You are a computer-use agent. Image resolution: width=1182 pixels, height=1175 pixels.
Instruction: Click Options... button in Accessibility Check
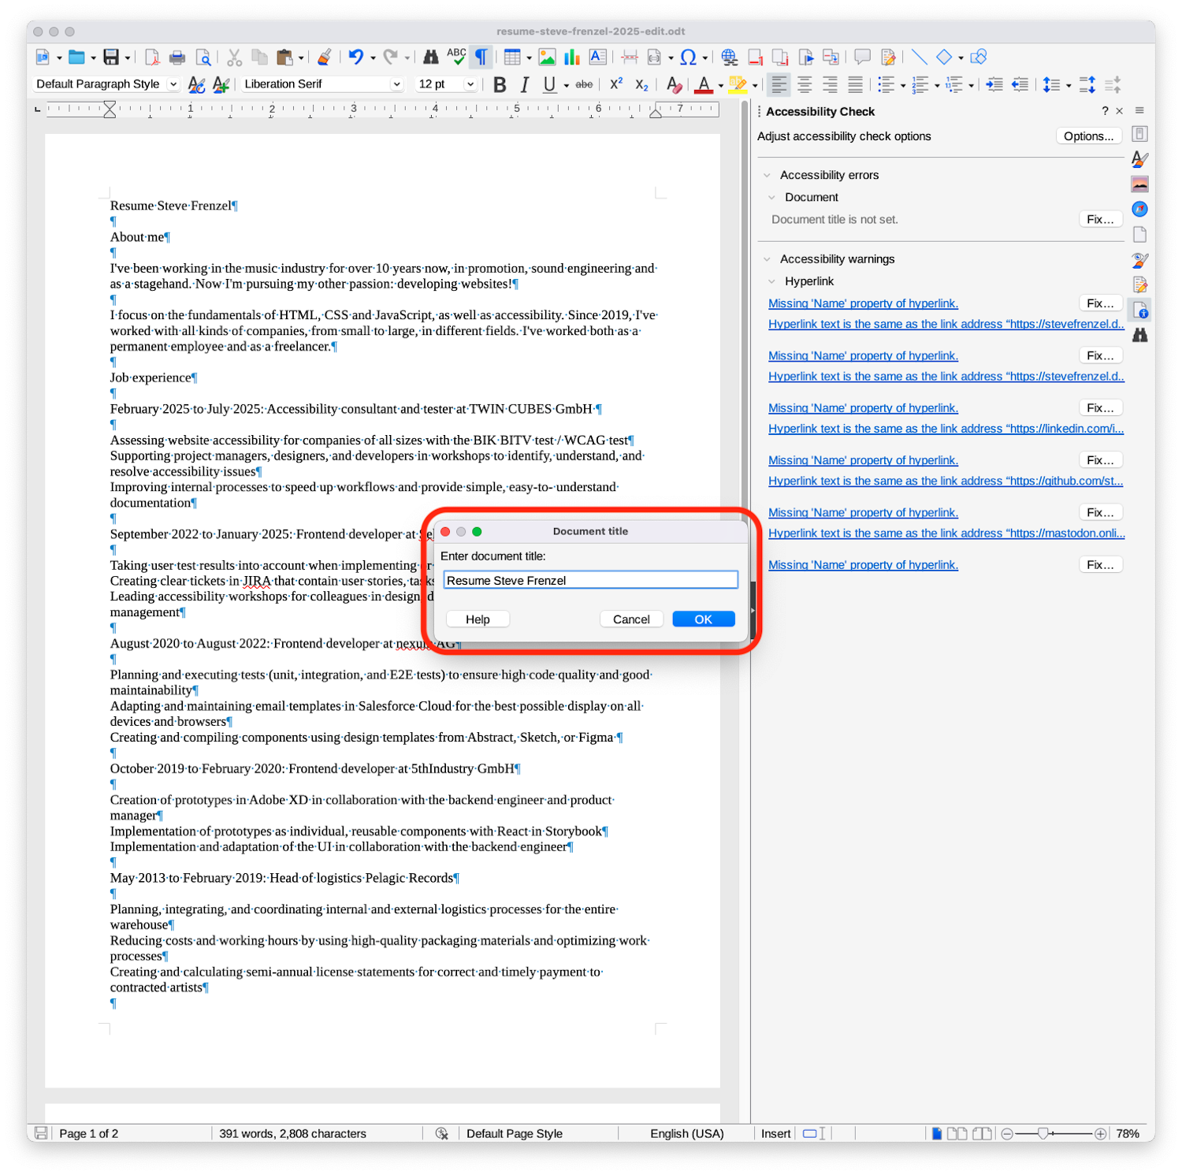point(1088,136)
